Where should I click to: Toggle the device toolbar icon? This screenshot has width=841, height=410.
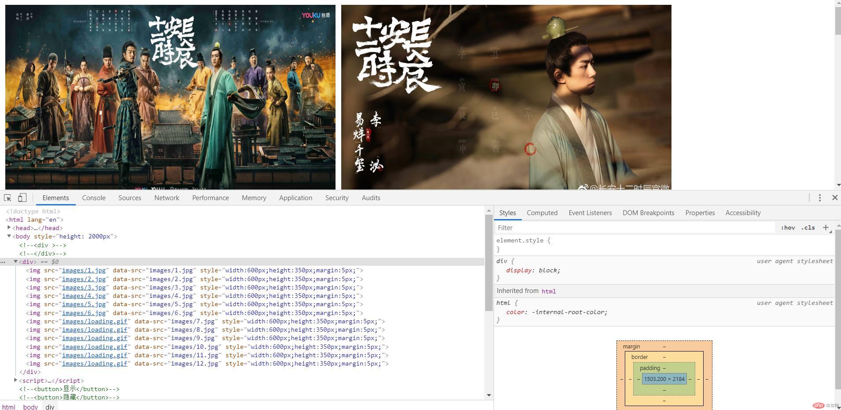(x=22, y=198)
